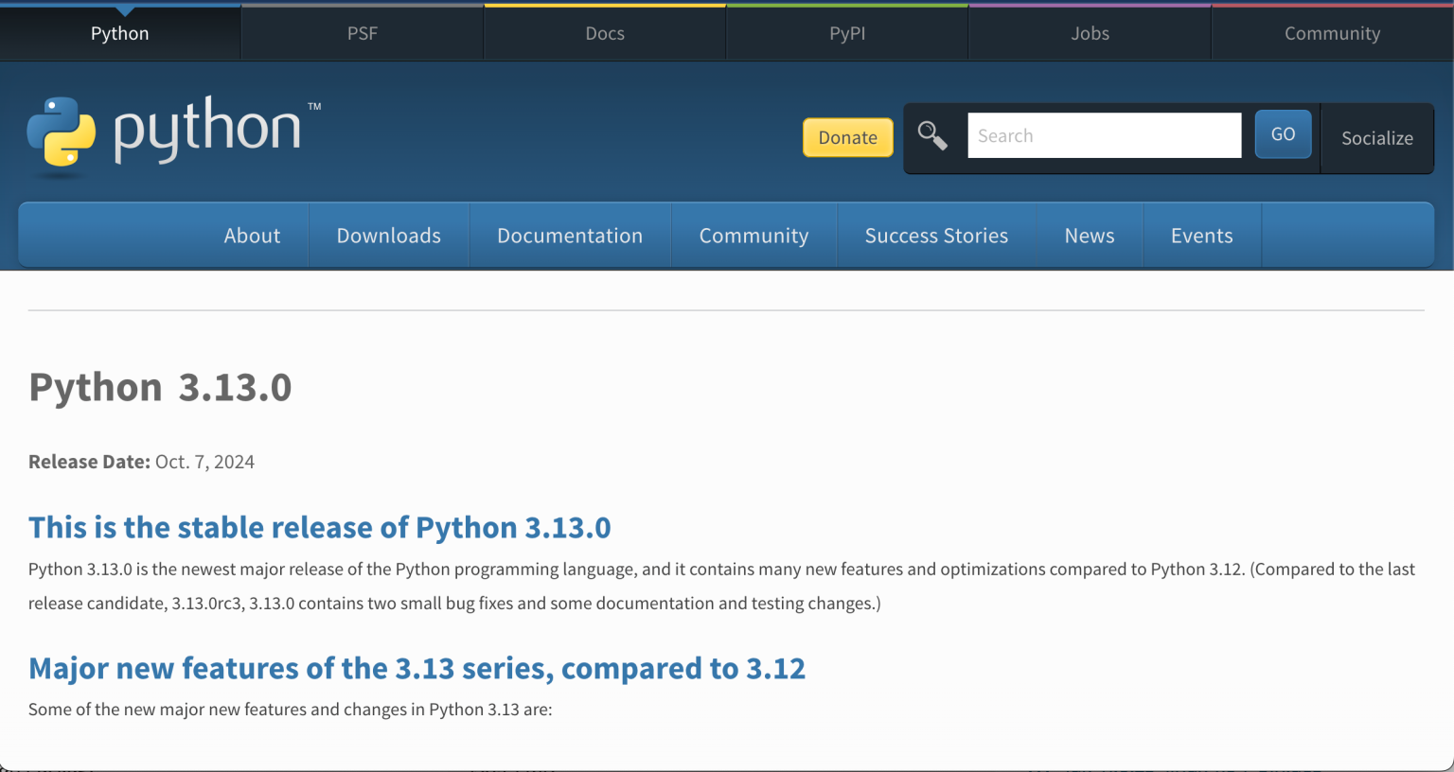This screenshot has height=772, width=1454.
Task: Open the Documentation menu
Action: coord(570,235)
